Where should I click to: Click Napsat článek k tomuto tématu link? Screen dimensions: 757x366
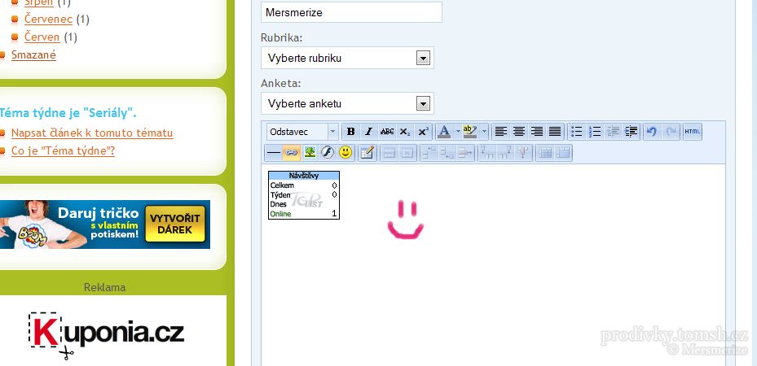92,133
